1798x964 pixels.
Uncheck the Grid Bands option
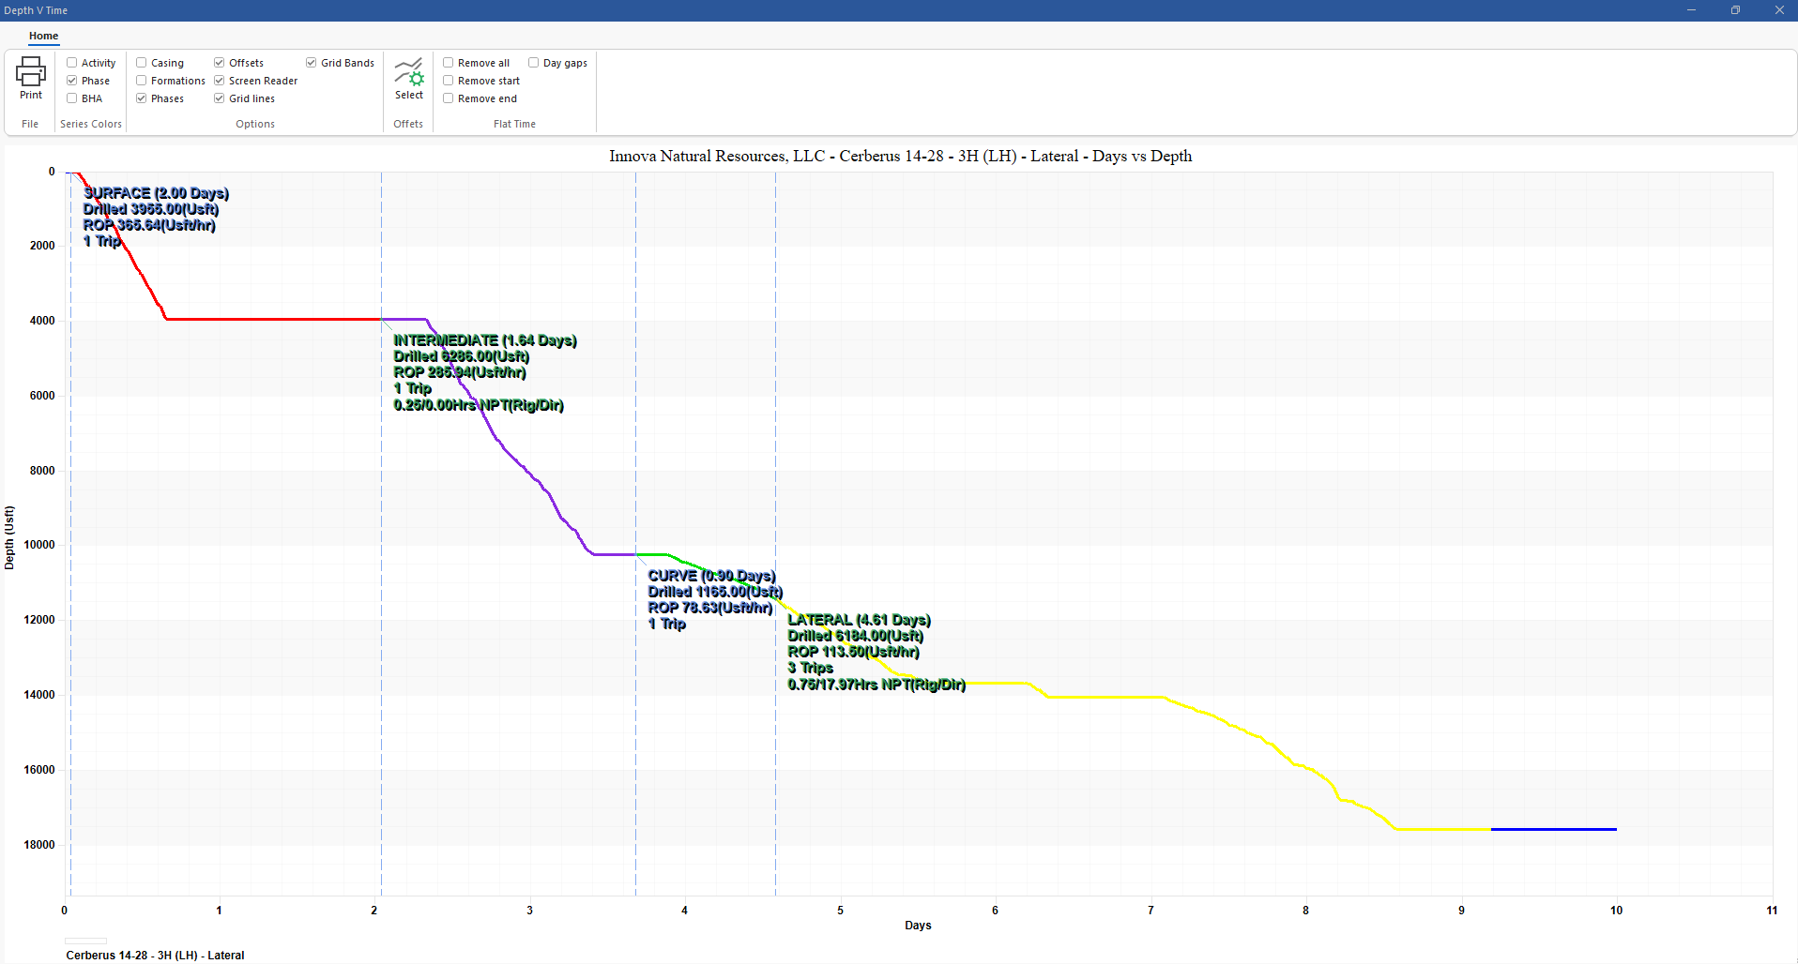311,63
